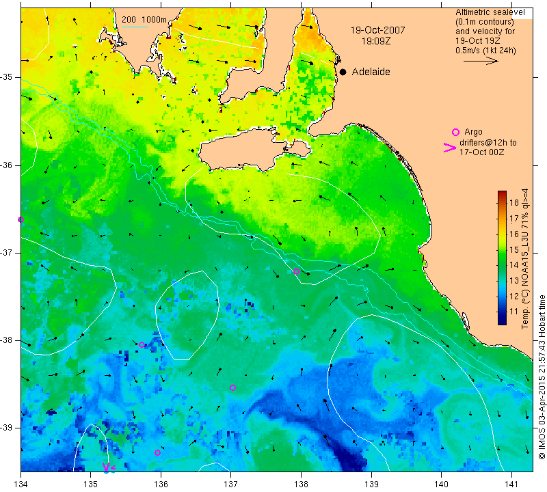Click the 'drifters@12h to' legend text
The width and height of the screenshot is (547, 492).
coord(488,143)
